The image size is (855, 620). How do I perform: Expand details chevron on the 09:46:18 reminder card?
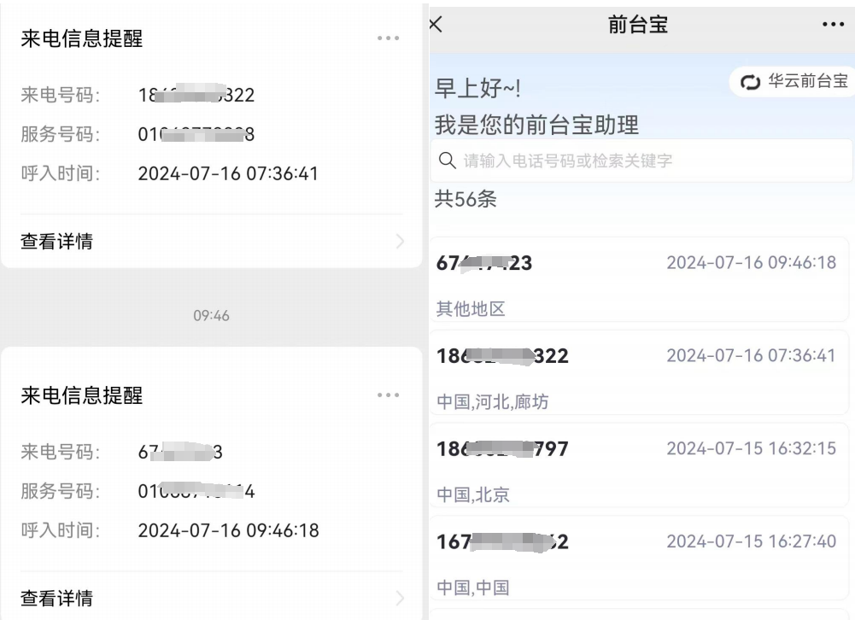pos(401,598)
